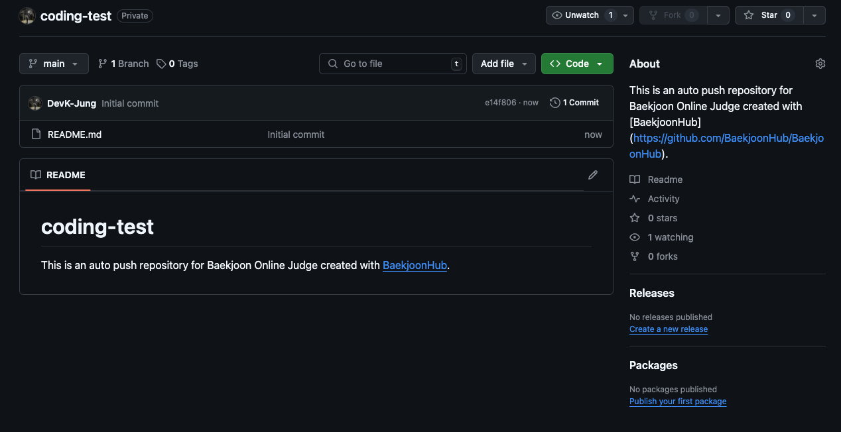Open the main branch dropdown

coord(54,64)
